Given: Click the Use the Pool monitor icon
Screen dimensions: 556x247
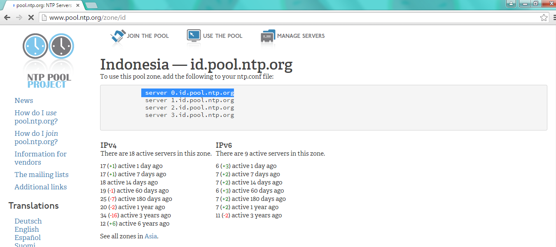Looking at the screenshot, I should point(194,36).
